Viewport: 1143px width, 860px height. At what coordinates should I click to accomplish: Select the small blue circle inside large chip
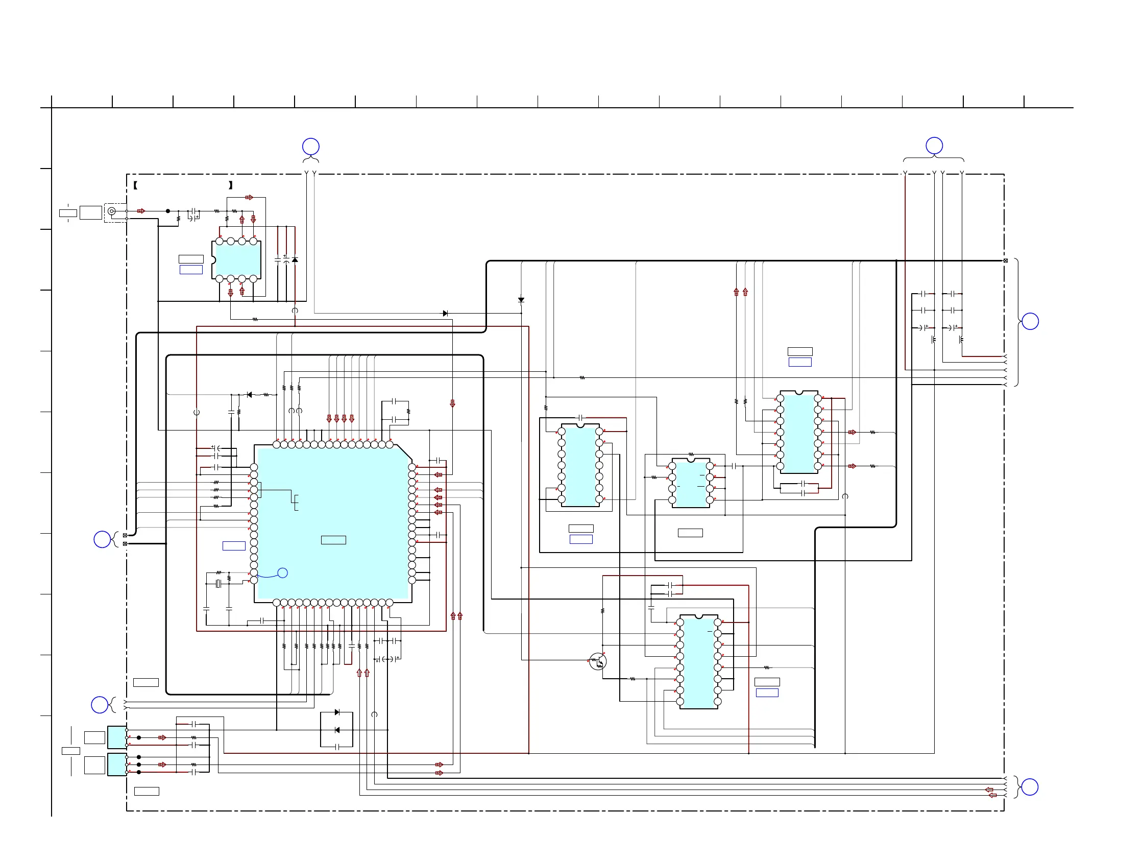tap(283, 572)
